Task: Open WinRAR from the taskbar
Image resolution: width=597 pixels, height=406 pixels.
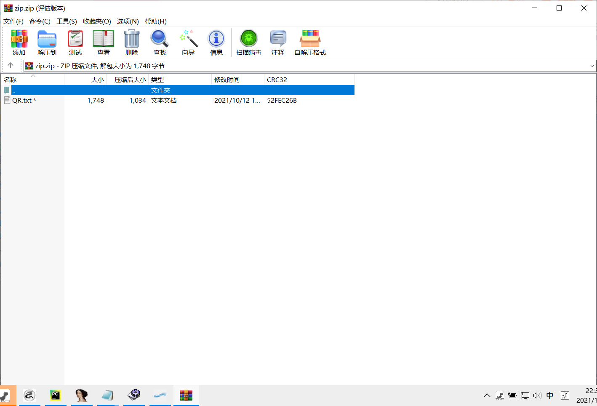Action: click(186, 395)
